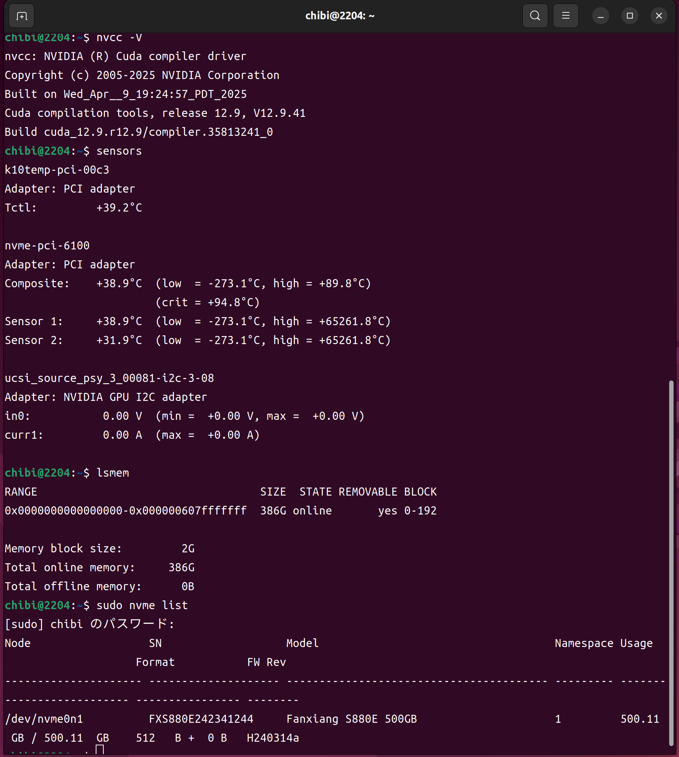Click the 'nvcc -V' command text
The width and height of the screenshot is (679, 757).
119,38
